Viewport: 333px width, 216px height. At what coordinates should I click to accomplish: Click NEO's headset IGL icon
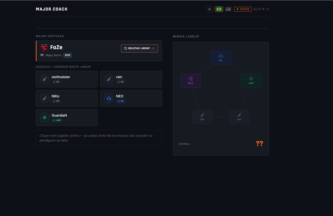(109, 98)
